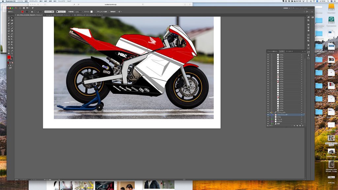
Task: Select the Direct Selection tool in toolbar
Action: (12, 18)
